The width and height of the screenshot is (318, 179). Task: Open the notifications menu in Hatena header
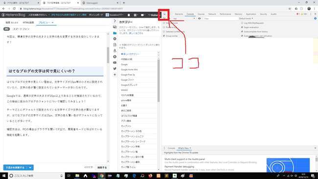pyautogui.click(x=143, y=15)
